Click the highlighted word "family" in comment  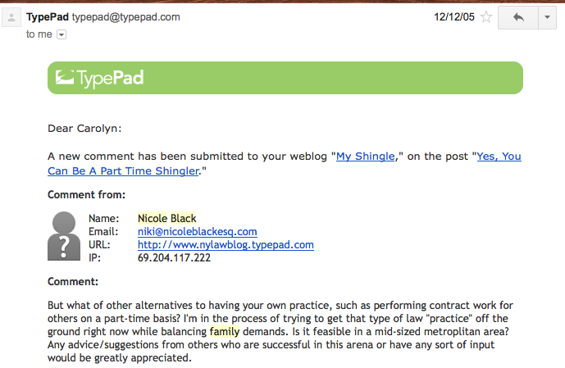coord(224,332)
